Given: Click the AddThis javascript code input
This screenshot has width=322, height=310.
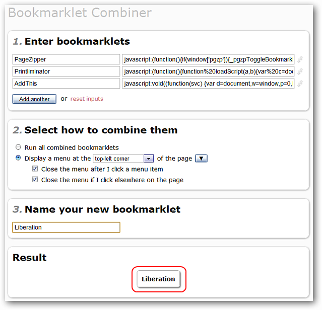Looking at the screenshot, I should click(208, 84).
